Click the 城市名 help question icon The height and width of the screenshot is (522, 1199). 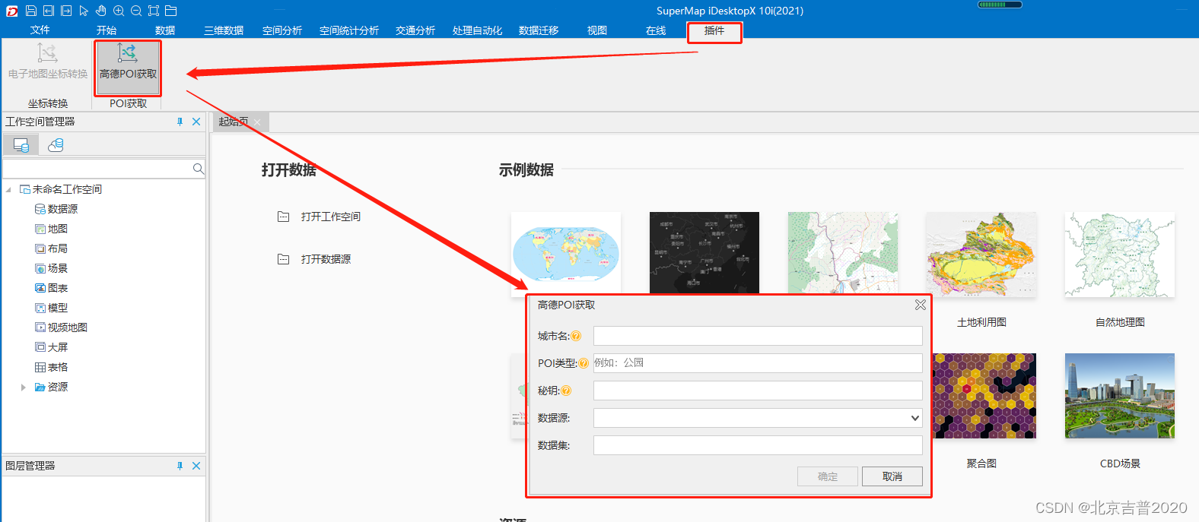click(x=576, y=336)
